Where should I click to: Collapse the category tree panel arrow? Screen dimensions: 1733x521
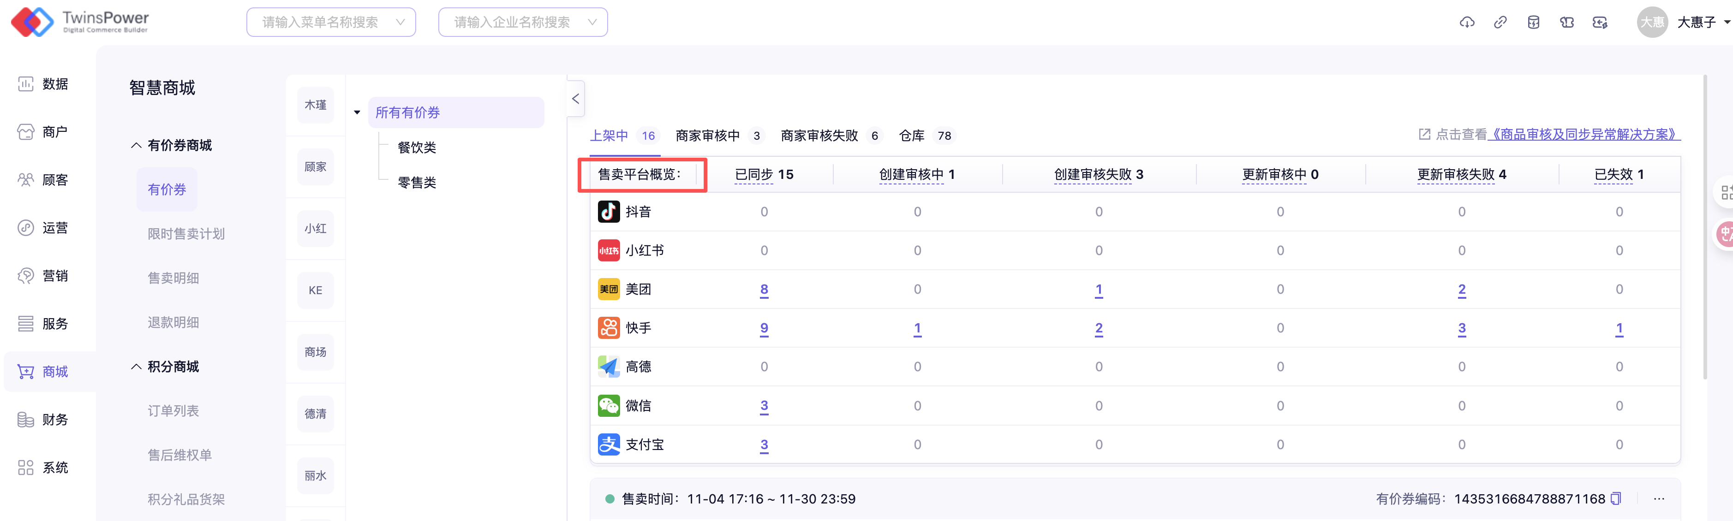pos(576,99)
